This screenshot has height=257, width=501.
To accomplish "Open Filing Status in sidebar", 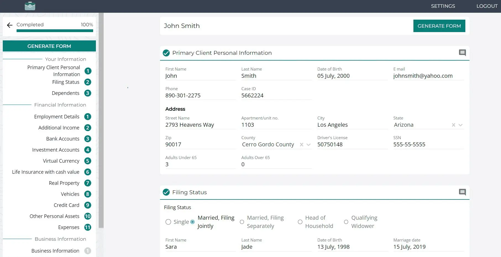I will (66, 82).
